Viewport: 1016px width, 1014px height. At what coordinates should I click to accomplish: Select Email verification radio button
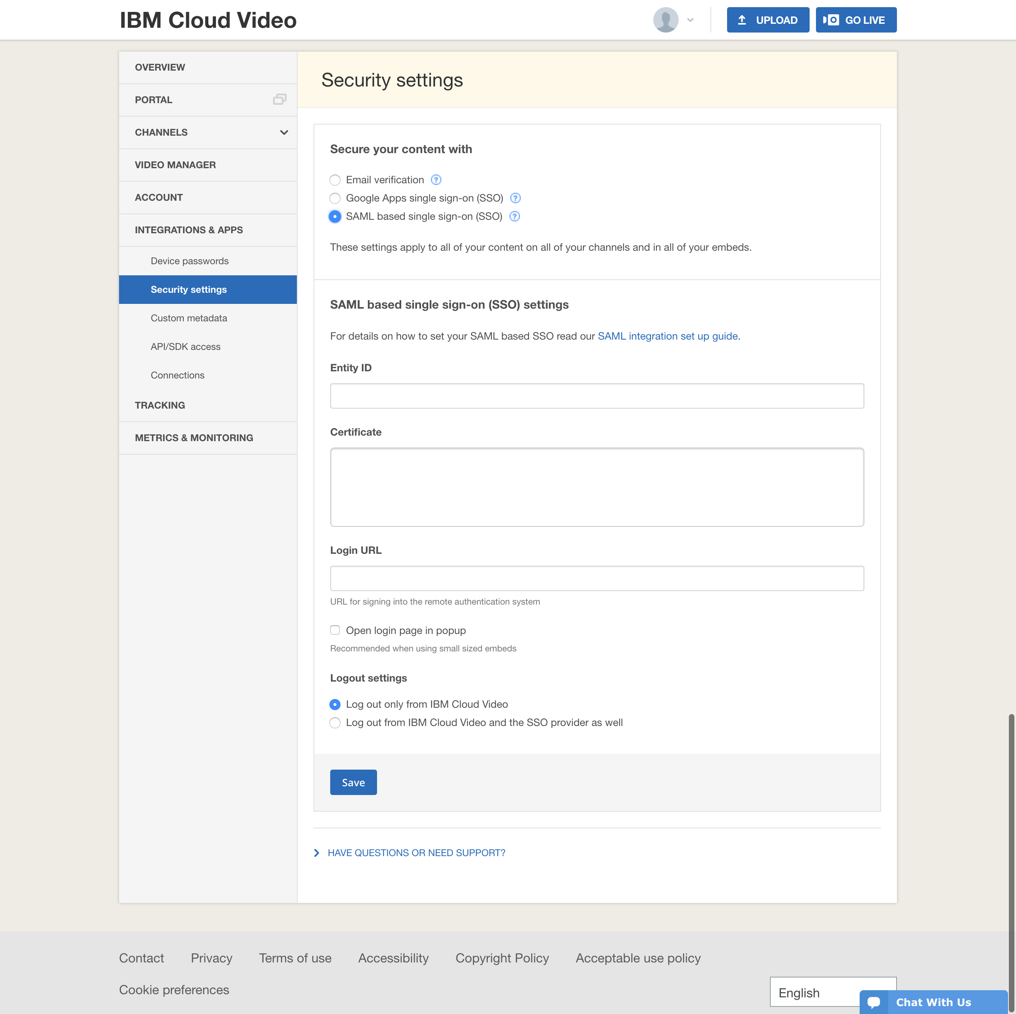335,180
